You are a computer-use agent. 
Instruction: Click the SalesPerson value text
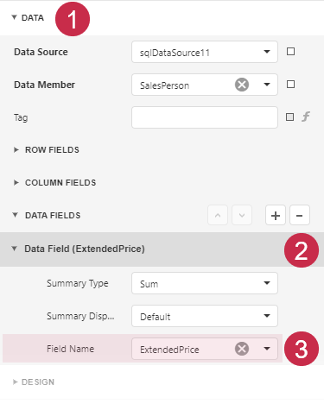[164, 85]
